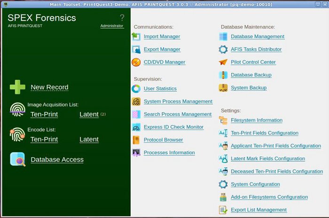Click the Administrator user link
The image size is (329, 218).
[x=112, y=26]
